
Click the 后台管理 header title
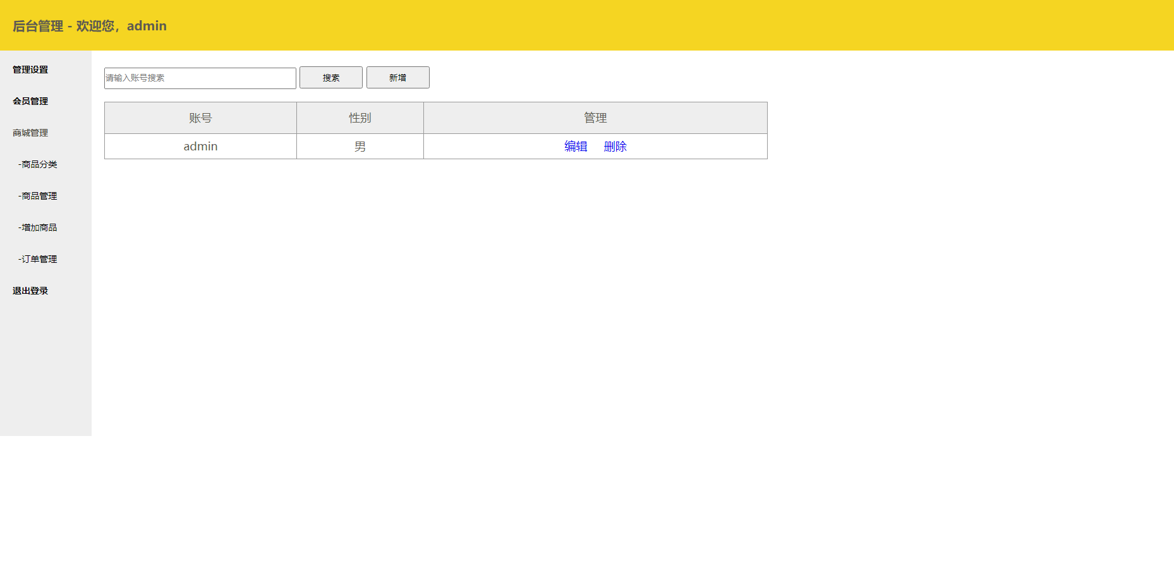tap(90, 26)
